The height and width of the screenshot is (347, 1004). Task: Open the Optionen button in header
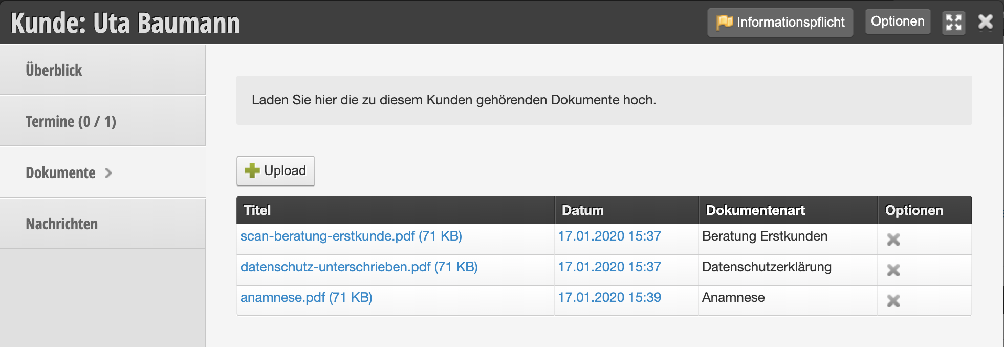click(x=898, y=21)
